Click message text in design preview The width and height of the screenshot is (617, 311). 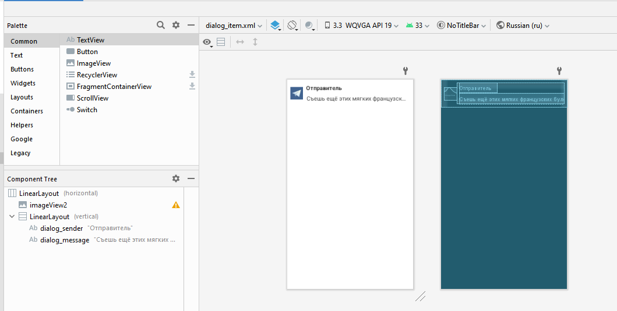pos(356,99)
